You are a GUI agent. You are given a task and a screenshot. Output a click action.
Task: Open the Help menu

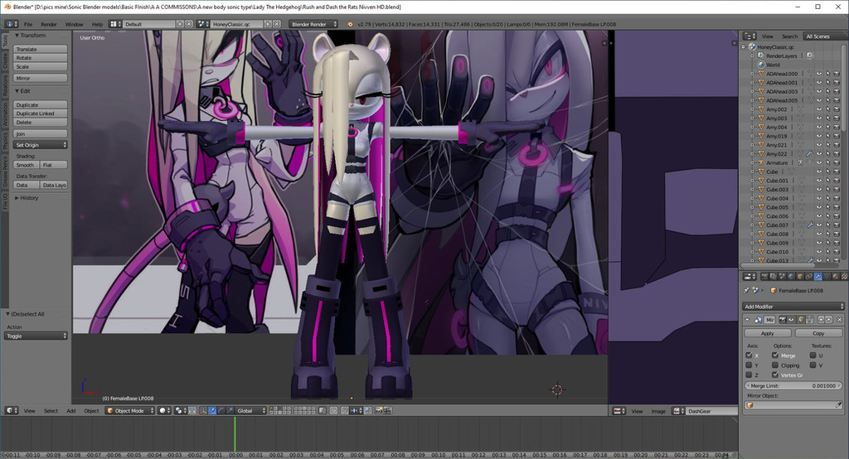point(97,24)
